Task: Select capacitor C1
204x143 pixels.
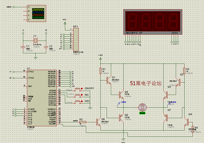Action: coord(23,47)
